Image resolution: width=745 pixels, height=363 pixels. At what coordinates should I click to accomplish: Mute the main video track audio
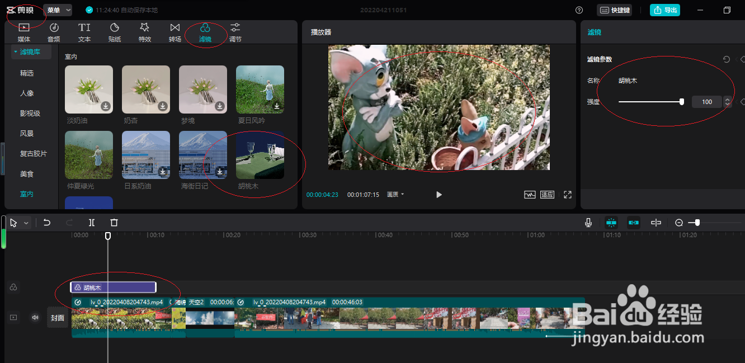tap(35, 317)
